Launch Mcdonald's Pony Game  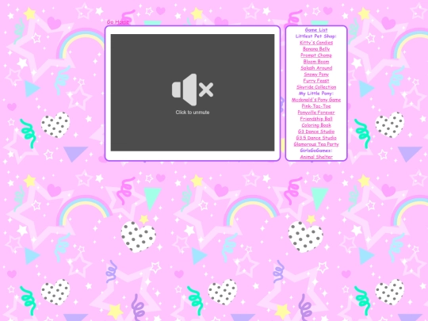[316, 100]
